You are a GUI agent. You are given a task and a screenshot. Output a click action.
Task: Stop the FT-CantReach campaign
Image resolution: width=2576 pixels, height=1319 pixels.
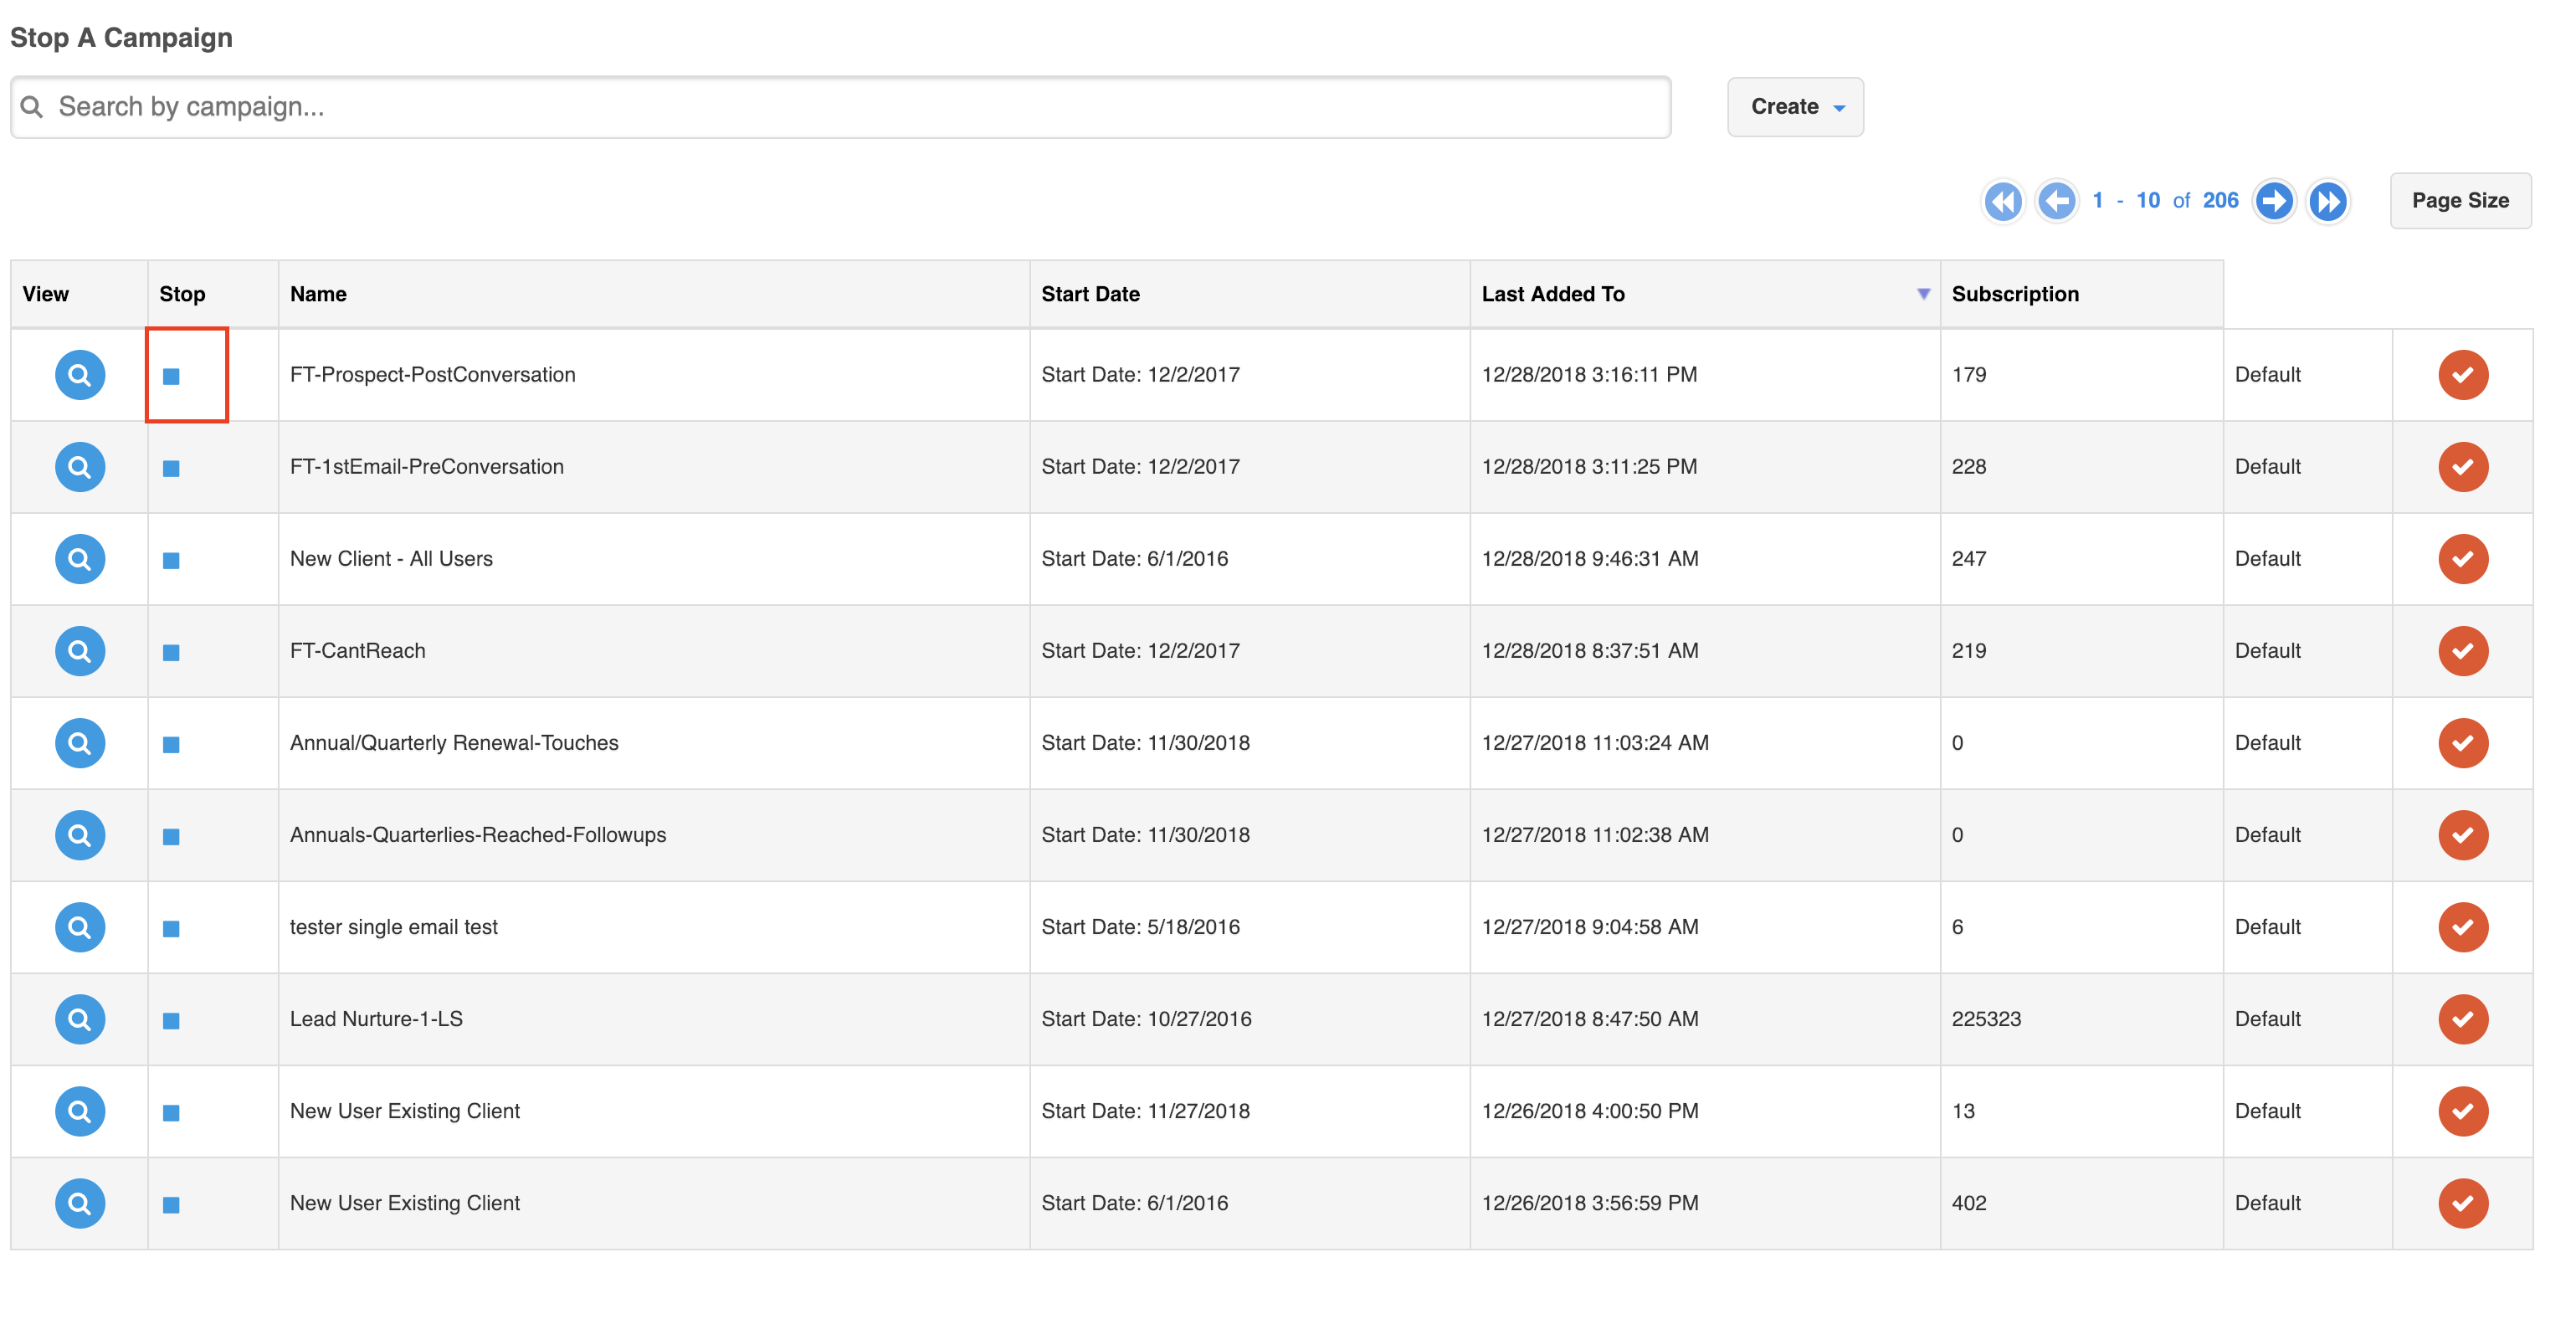pos(171,652)
